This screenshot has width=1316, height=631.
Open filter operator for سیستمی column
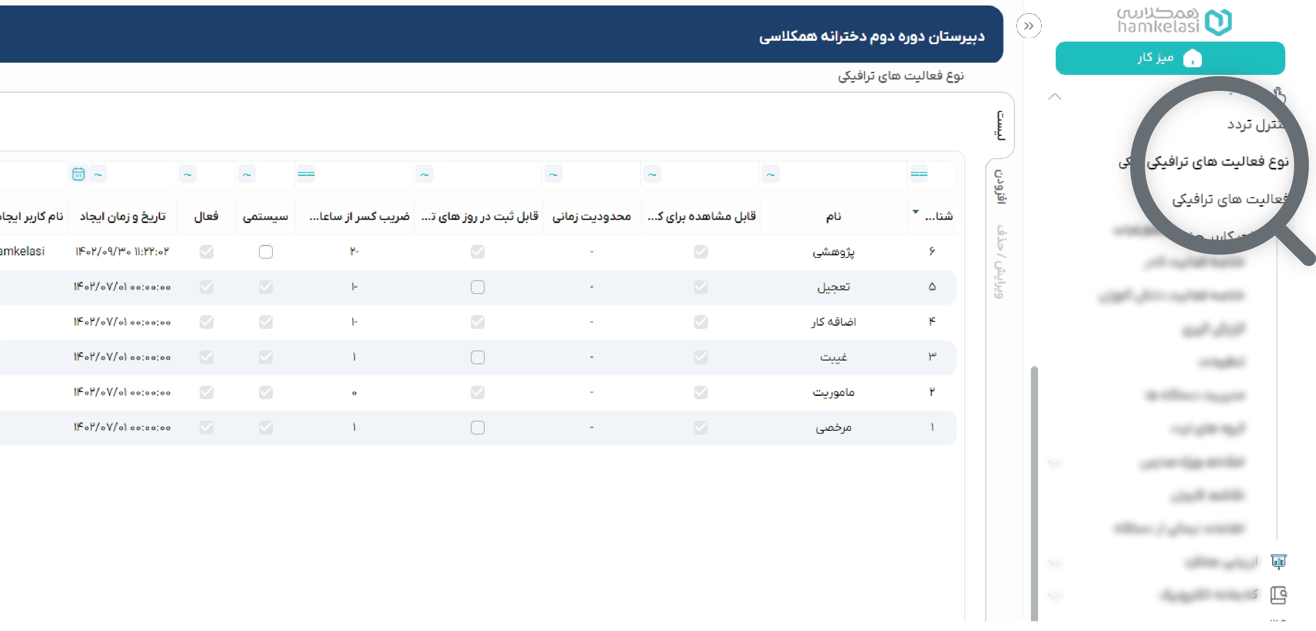[x=247, y=174]
